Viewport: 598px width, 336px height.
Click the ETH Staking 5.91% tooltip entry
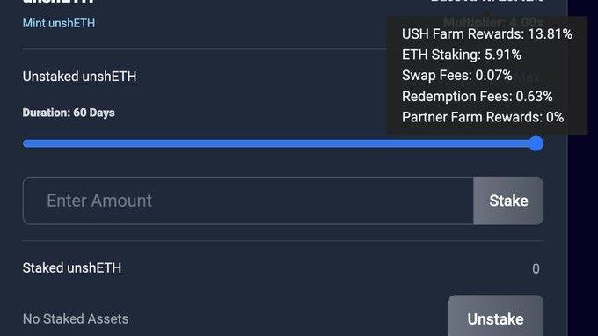click(x=462, y=55)
